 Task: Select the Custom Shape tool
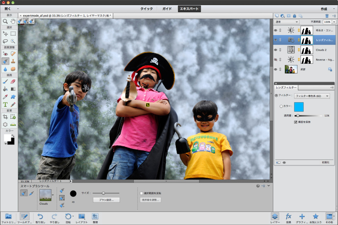click(x=13, y=97)
